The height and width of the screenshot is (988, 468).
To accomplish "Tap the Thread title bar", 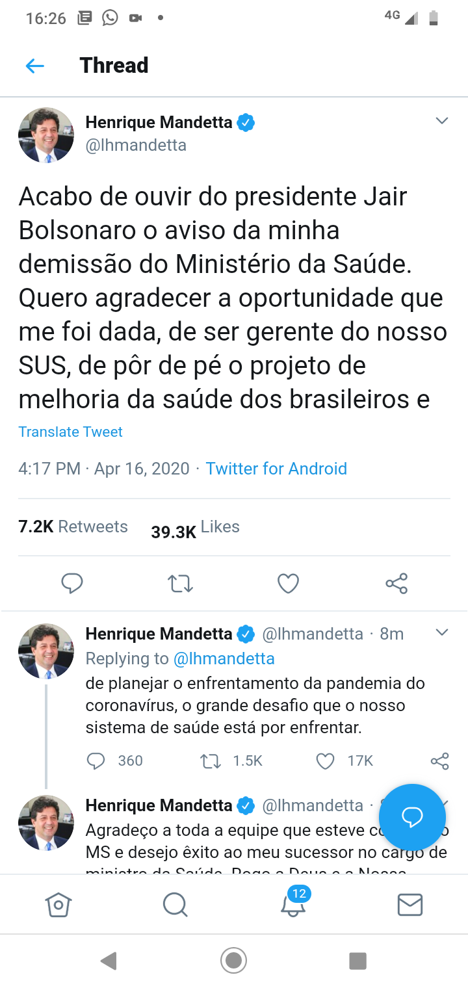I will pyautogui.click(x=114, y=65).
